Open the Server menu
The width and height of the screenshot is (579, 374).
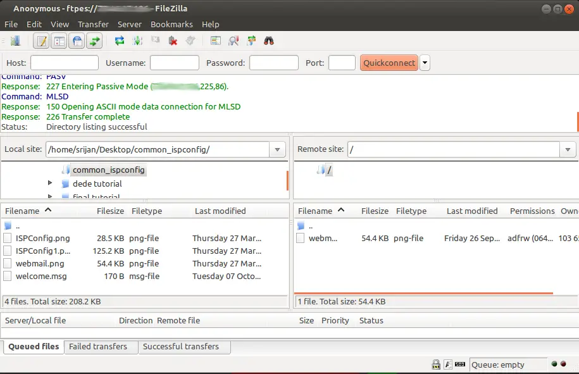click(130, 25)
